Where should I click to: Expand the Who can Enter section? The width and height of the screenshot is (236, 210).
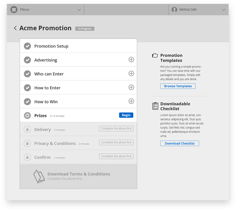point(131,73)
